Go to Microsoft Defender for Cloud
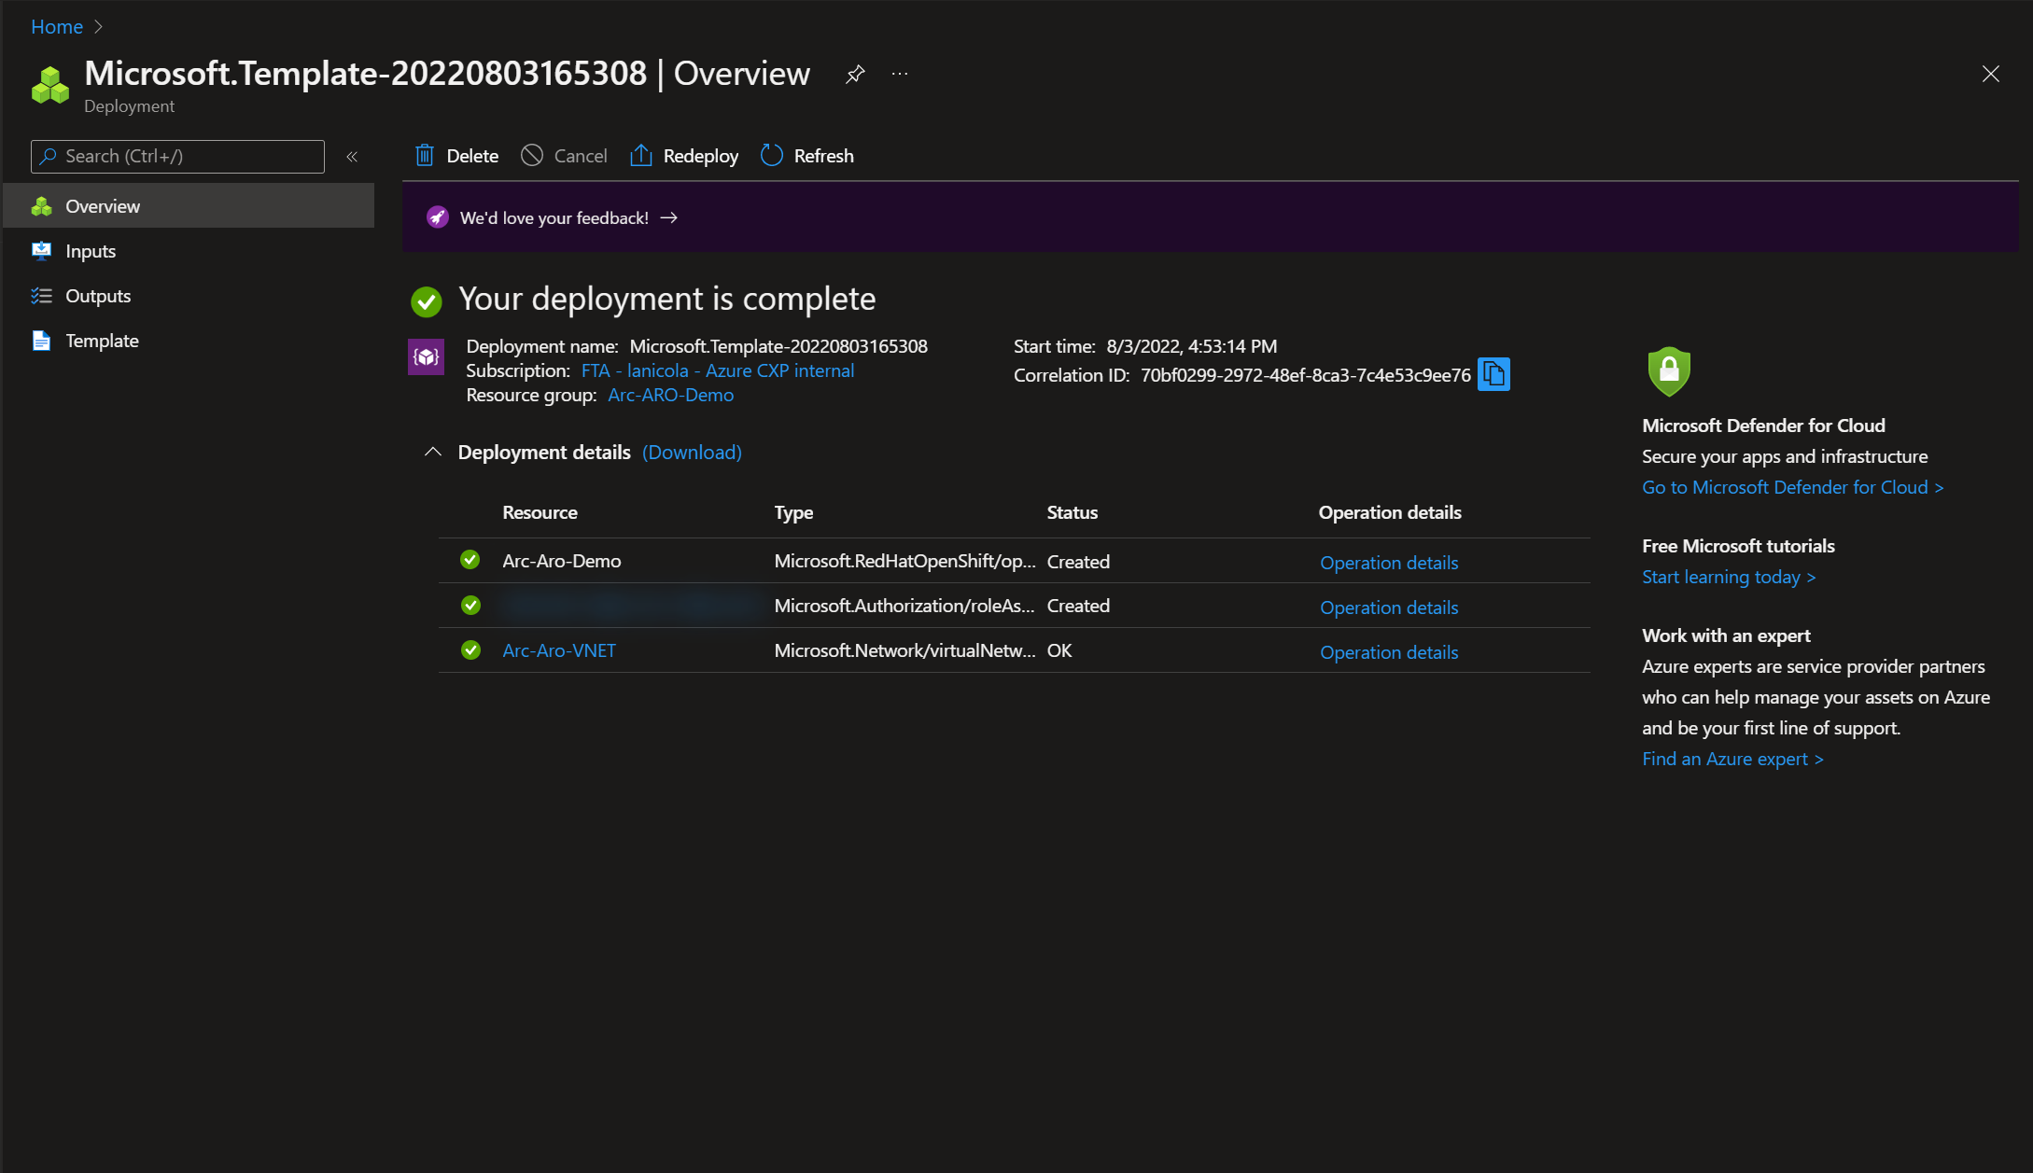This screenshot has height=1173, width=2033. [1792, 487]
